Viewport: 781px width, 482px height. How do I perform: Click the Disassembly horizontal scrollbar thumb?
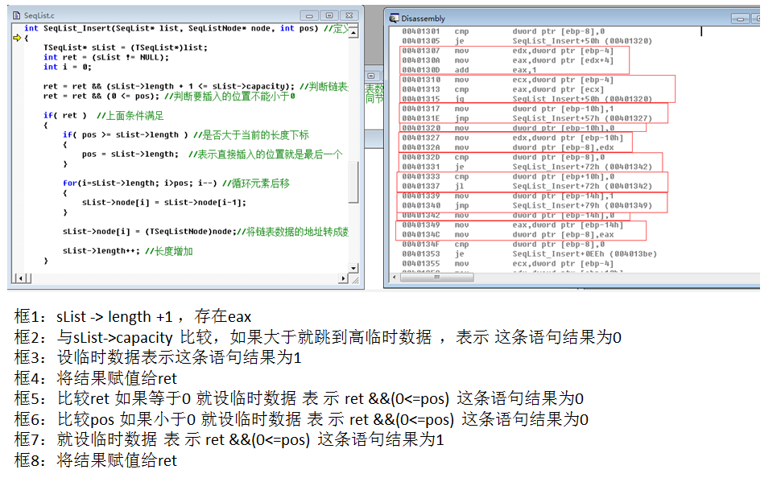click(437, 277)
